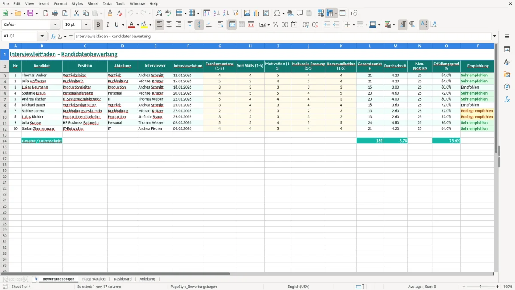
Task: Click the Format as Date icon
Action: pyautogui.click(x=294, y=25)
